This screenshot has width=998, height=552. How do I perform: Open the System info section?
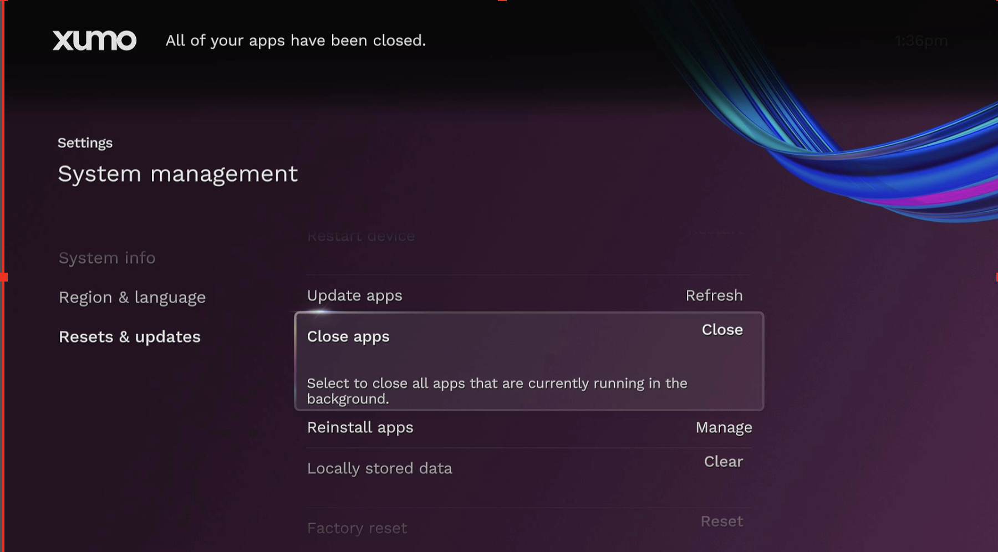(x=107, y=258)
